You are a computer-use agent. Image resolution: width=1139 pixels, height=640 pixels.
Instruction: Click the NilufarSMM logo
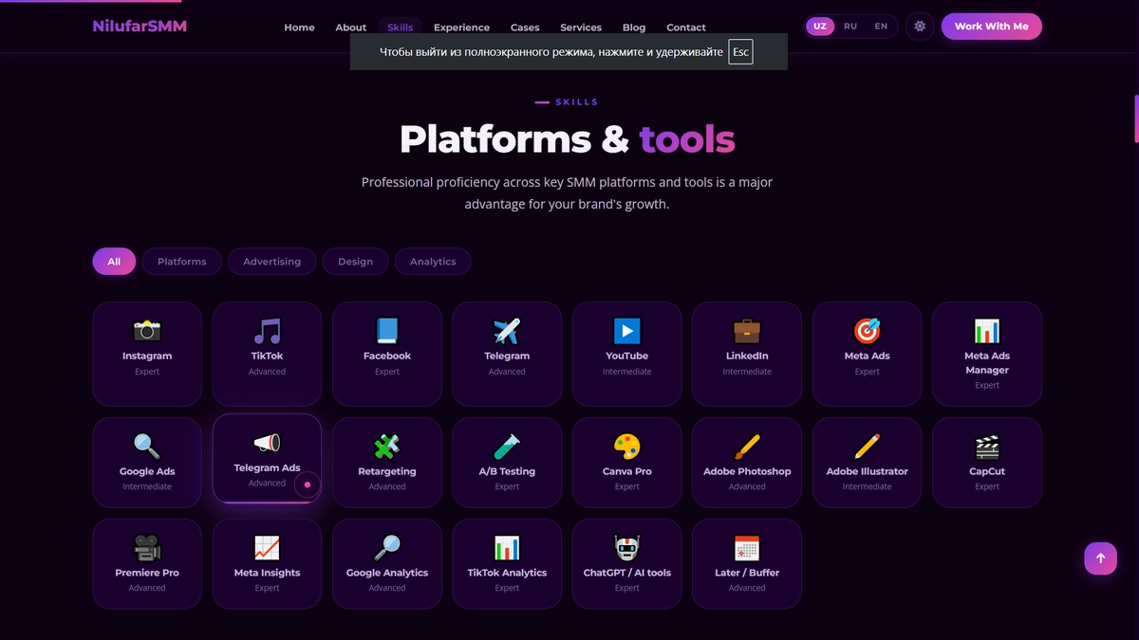(x=140, y=27)
